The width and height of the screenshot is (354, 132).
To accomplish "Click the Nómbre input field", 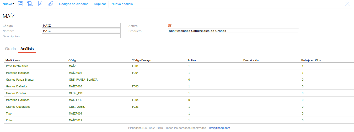I will [81, 31].
